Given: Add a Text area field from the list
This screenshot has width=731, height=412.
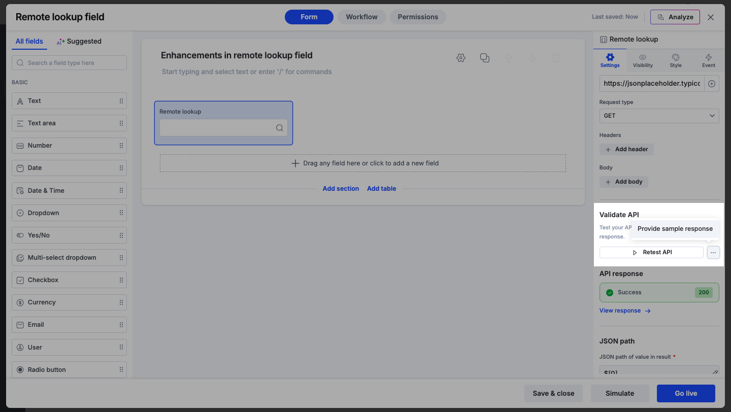Looking at the screenshot, I should point(69,123).
